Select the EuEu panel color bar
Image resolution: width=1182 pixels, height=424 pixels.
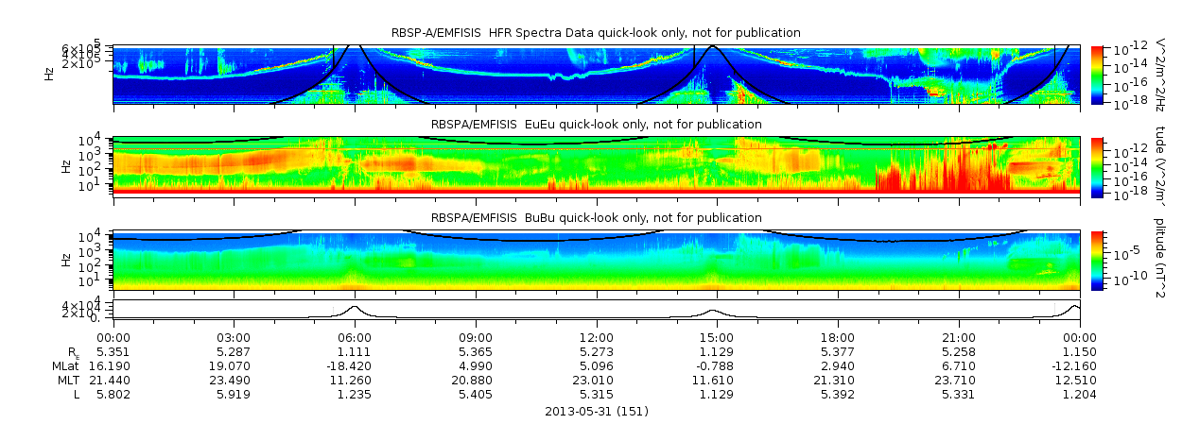pyautogui.click(x=1097, y=166)
